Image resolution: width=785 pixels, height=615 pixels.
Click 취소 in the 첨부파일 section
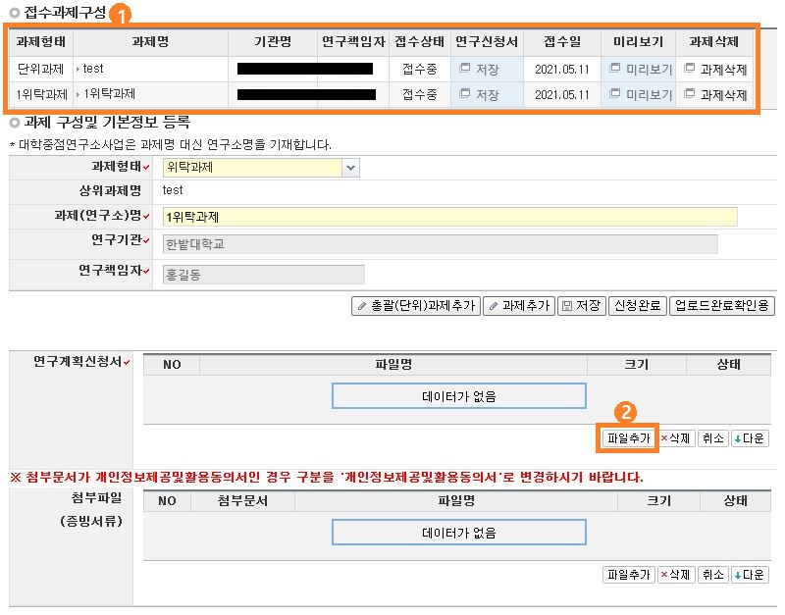pyautogui.click(x=712, y=575)
